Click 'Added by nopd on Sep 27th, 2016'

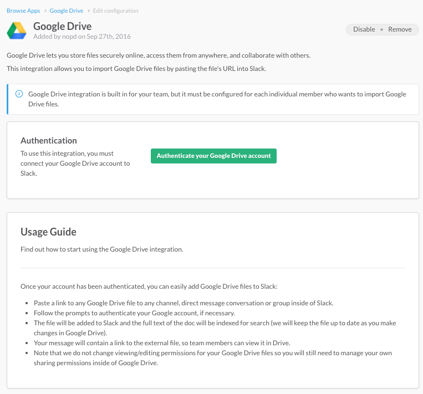[82, 37]
